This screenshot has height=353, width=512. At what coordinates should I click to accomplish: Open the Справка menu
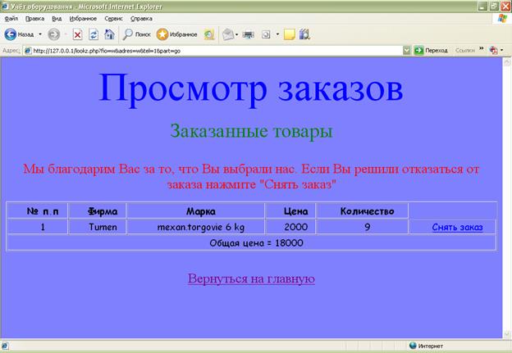(x=141, y=18)
